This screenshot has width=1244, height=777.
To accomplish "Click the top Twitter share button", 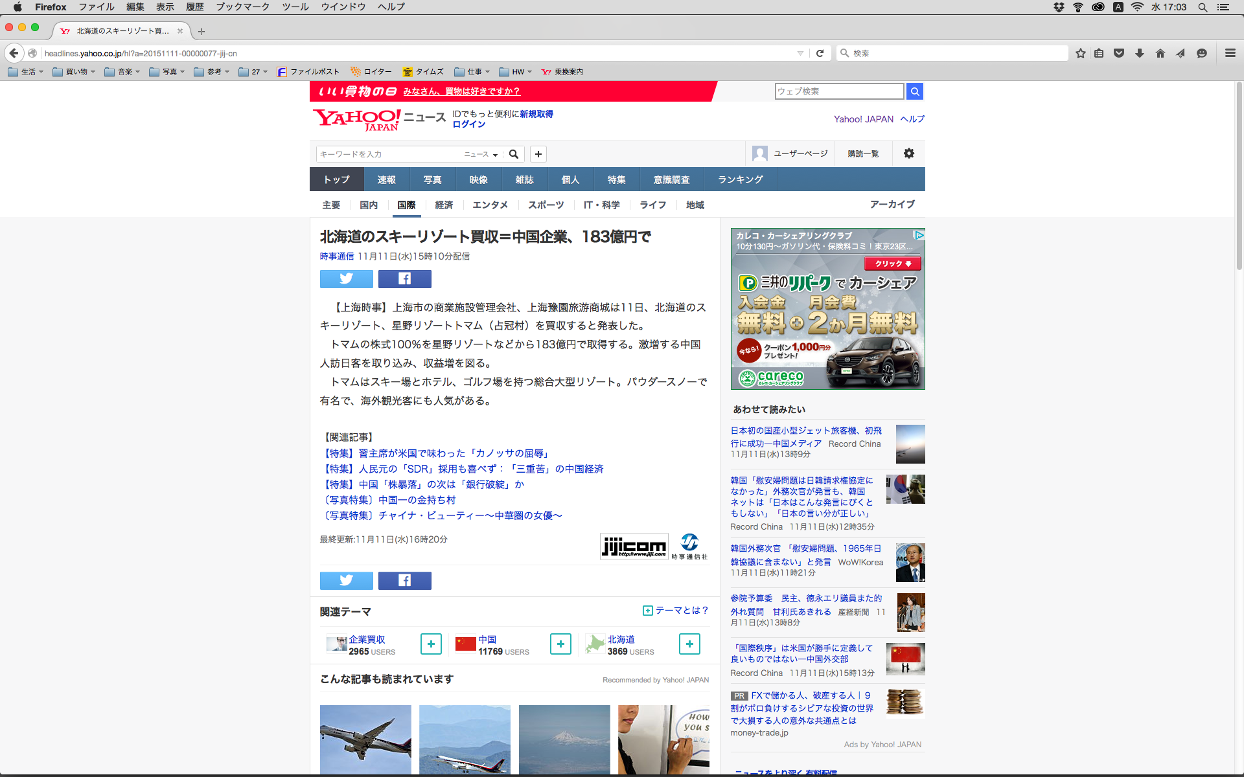I will click(346, 279).
